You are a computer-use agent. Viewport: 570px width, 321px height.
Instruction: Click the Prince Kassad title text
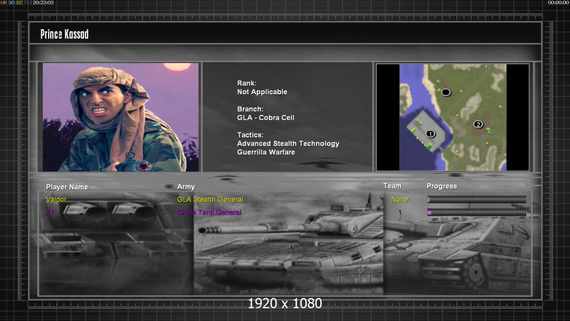click(x=64, y=34)
